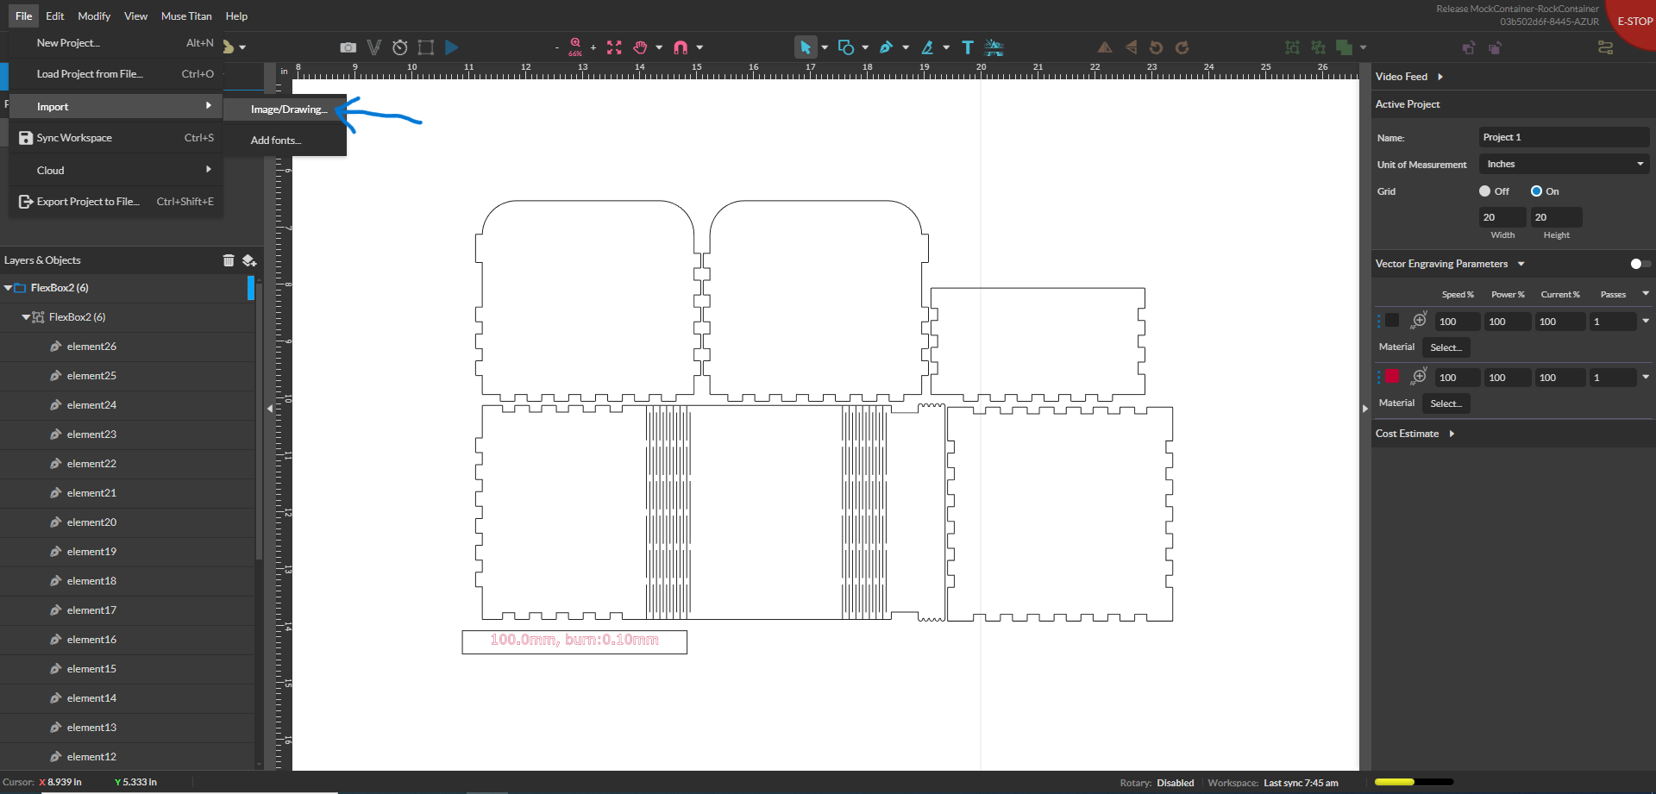Click the purple bring forward icon
The image size is (1656, 794).
(1469, 47)
